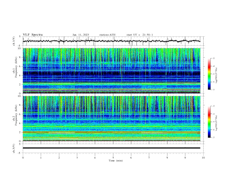
Task: Click the ch.1 voltage waveform trace
Action: 111,41
